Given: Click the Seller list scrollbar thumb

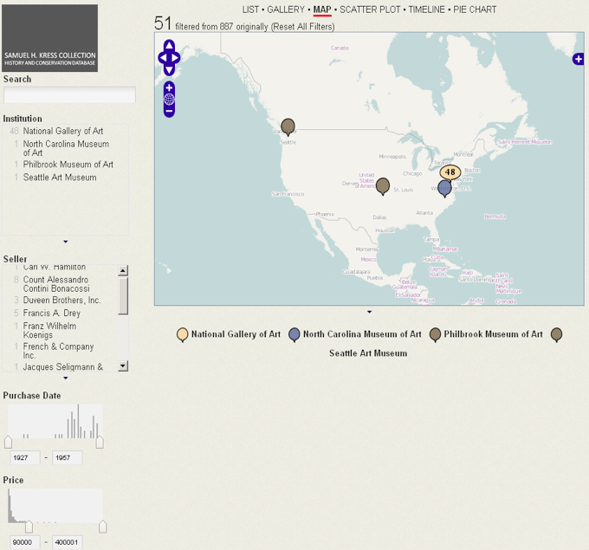Looking at the screenshot, I should 123,296.
